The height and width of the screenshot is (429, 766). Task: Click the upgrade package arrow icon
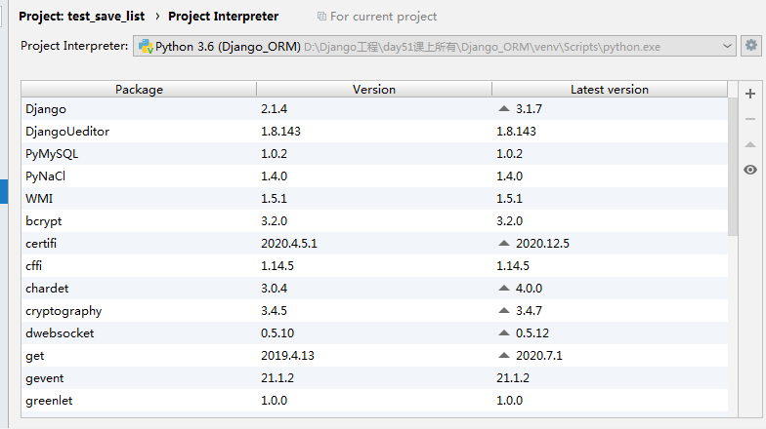click(x=750, y=144)
